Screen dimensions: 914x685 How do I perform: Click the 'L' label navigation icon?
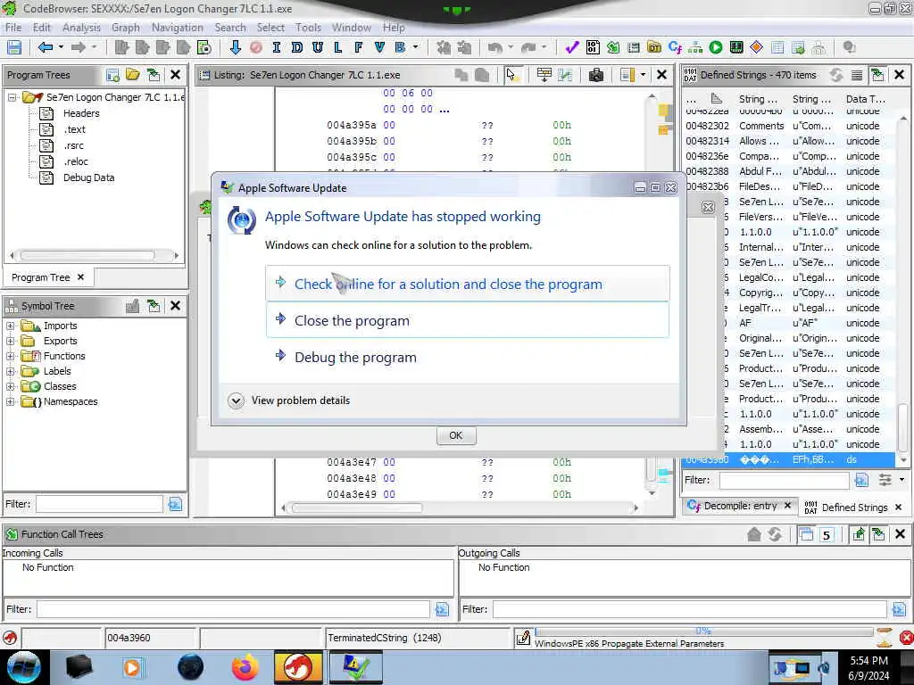pyautogui.click(x=338, y=47)
